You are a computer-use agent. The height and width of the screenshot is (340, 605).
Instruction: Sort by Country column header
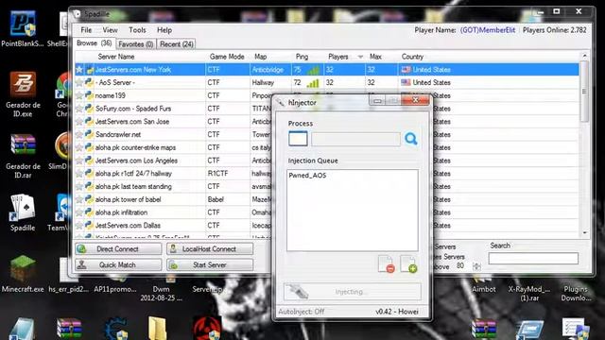click(412, 57)
